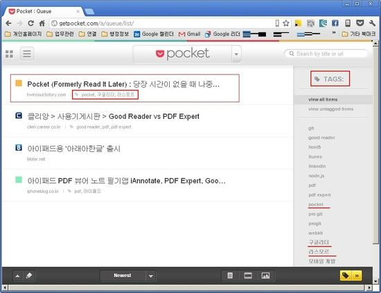The width and height of the screenshot is (381, 293).
Task: Filter by webkit tag
Action: (315, 233)
